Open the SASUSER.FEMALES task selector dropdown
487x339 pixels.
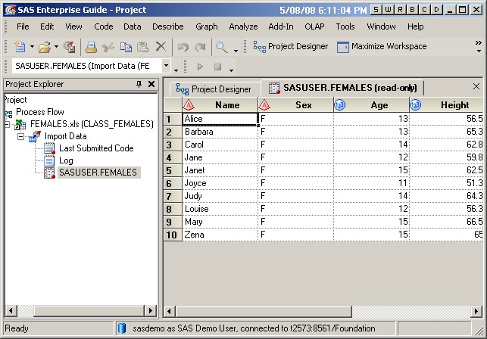click(176, 67)
